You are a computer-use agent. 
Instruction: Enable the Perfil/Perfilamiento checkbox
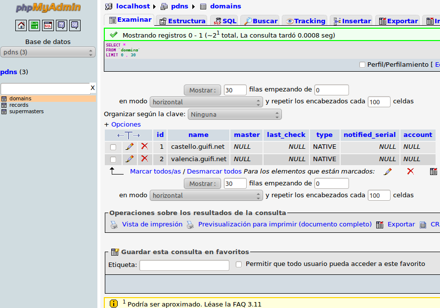click(x=362, y=65)
